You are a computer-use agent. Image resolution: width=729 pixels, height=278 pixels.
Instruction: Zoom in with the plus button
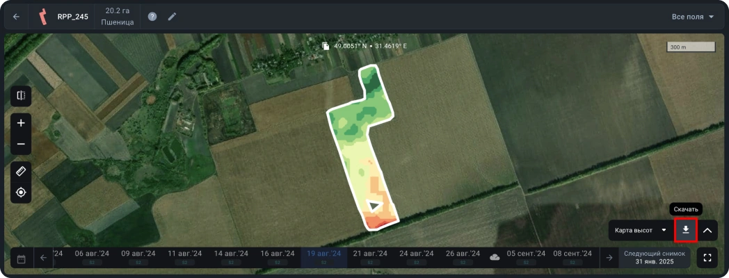[21, 123]
